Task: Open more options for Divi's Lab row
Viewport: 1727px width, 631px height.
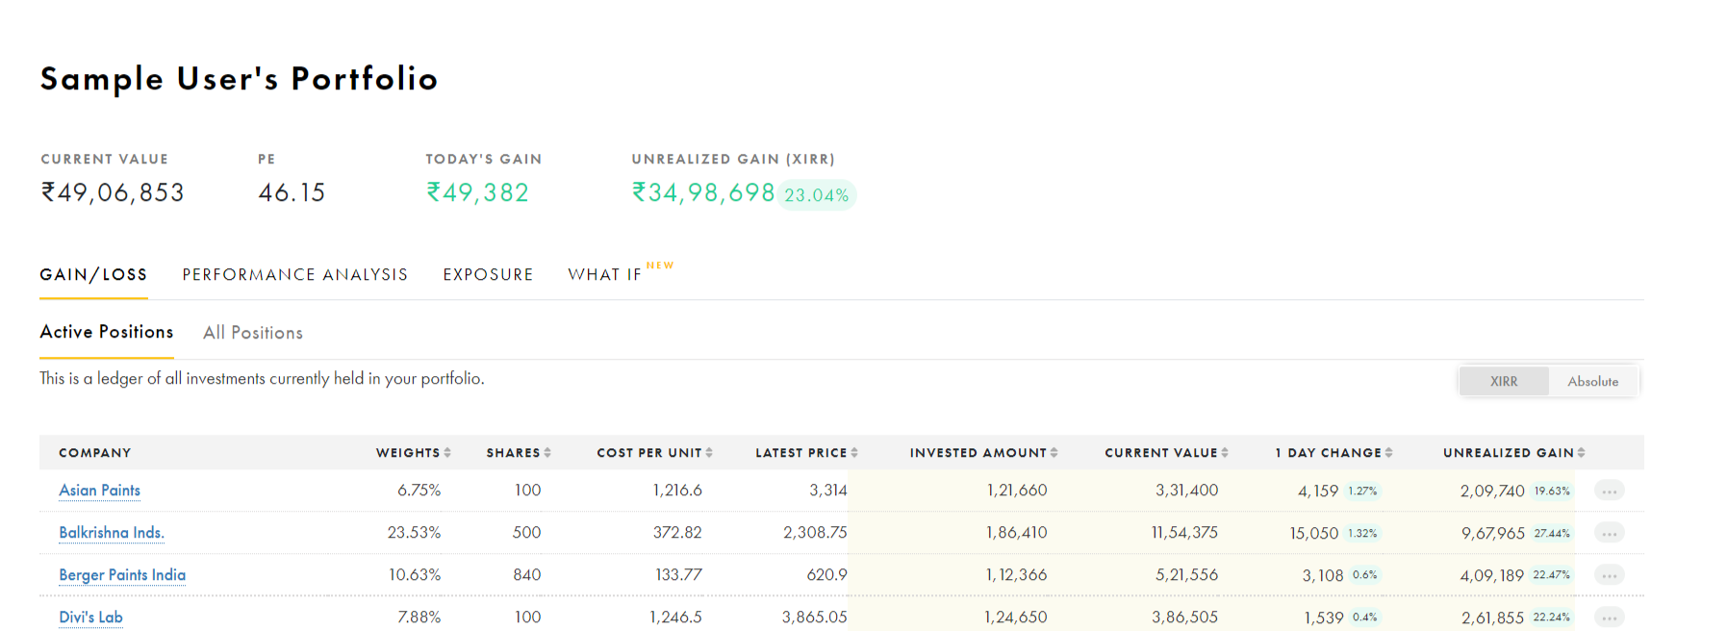Action: (x=1609, y=618)
